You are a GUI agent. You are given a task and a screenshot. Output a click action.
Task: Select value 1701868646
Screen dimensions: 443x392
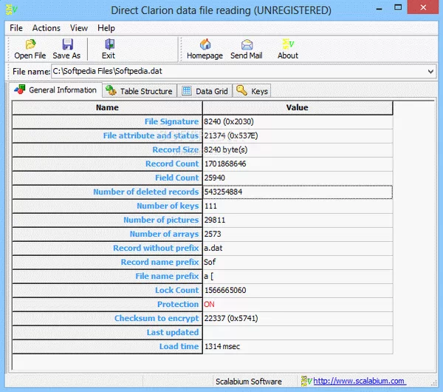pos(225,164)
